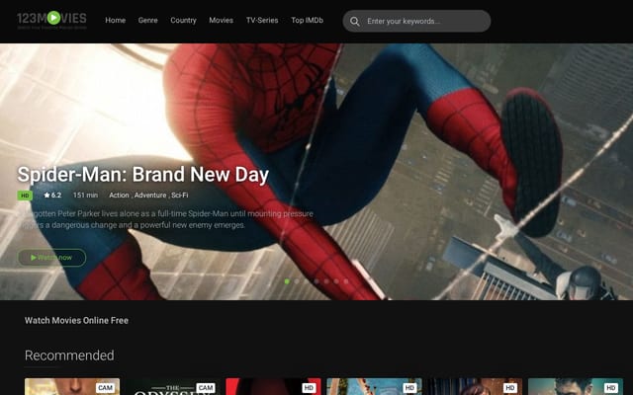The image size is (633, 395).
Task: Click the Watch now button
Action: tap(51, 258)
